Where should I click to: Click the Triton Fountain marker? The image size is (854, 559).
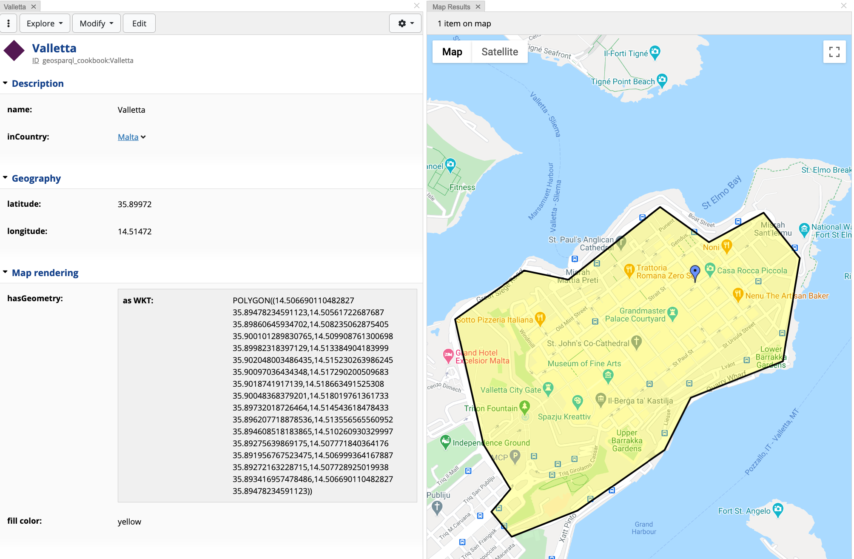(524, 407)
